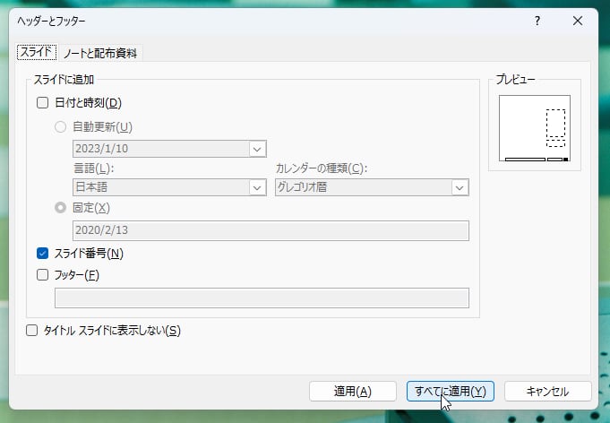Click the キャンセル button

(x=548, y=391)
